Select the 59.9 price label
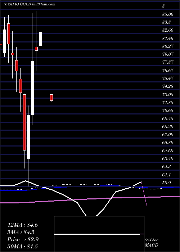Screen dimensions: 180x252 (166, 183)
